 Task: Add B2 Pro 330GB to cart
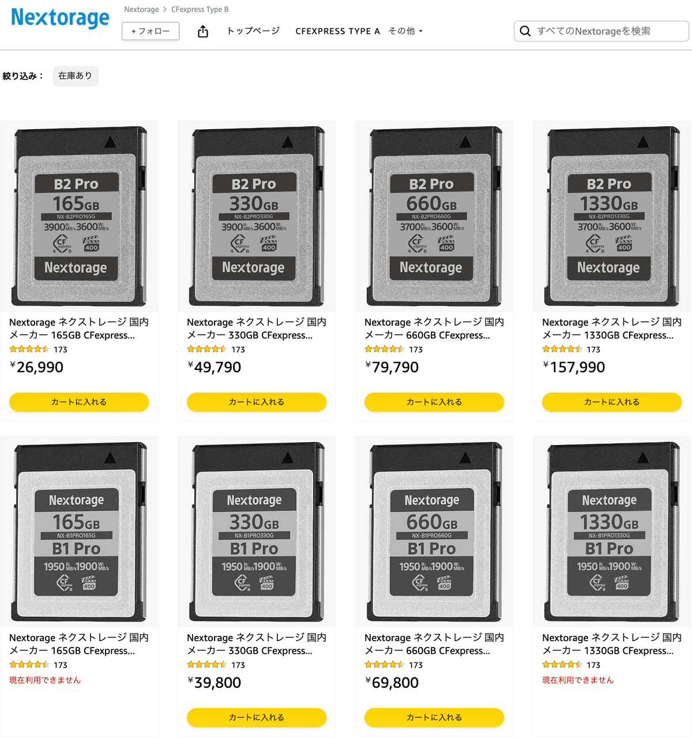coord(257,402)
